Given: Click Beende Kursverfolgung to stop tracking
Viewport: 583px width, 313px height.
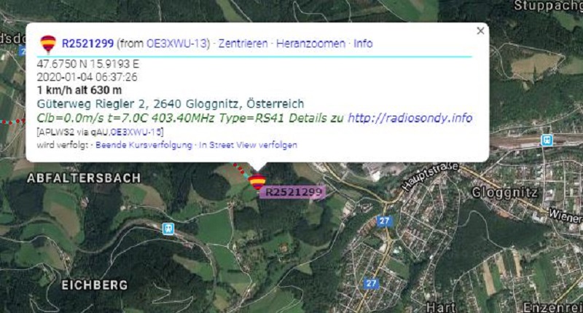Looking at the screenshot, I should tap(144, 145).
